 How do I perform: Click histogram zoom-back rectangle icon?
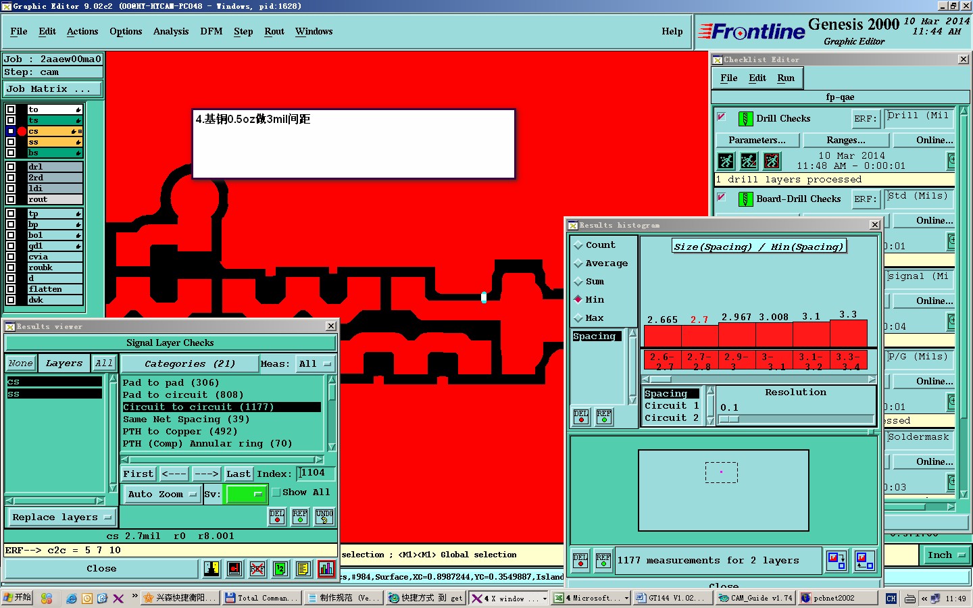tap(864, 561)
